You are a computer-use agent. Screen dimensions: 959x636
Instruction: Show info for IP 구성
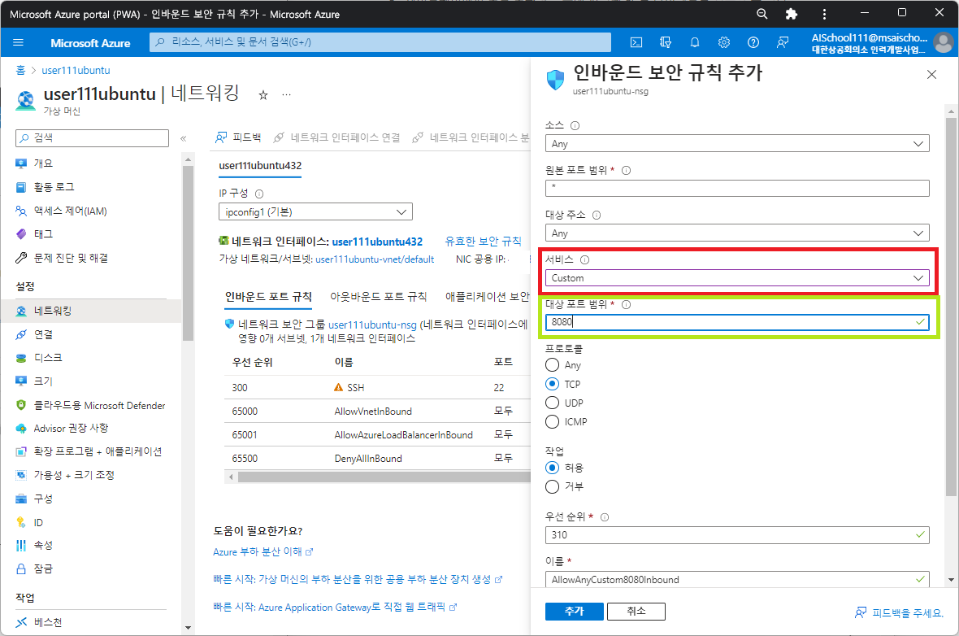tap(258, 194)
